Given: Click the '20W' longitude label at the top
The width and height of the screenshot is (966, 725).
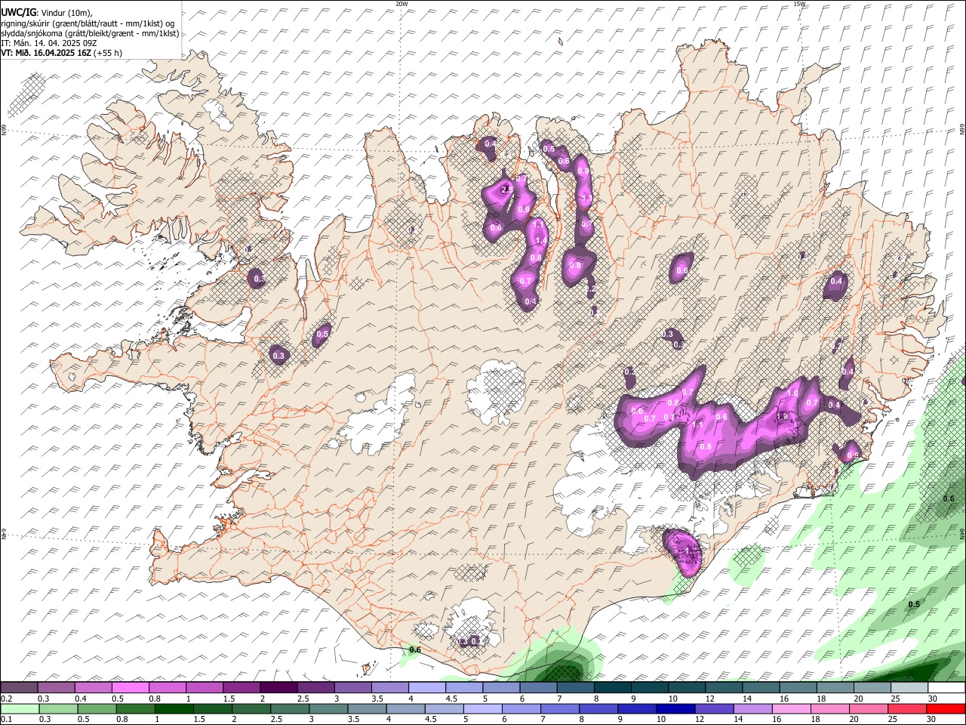Looking at the screenshot, I should point(401,4).
